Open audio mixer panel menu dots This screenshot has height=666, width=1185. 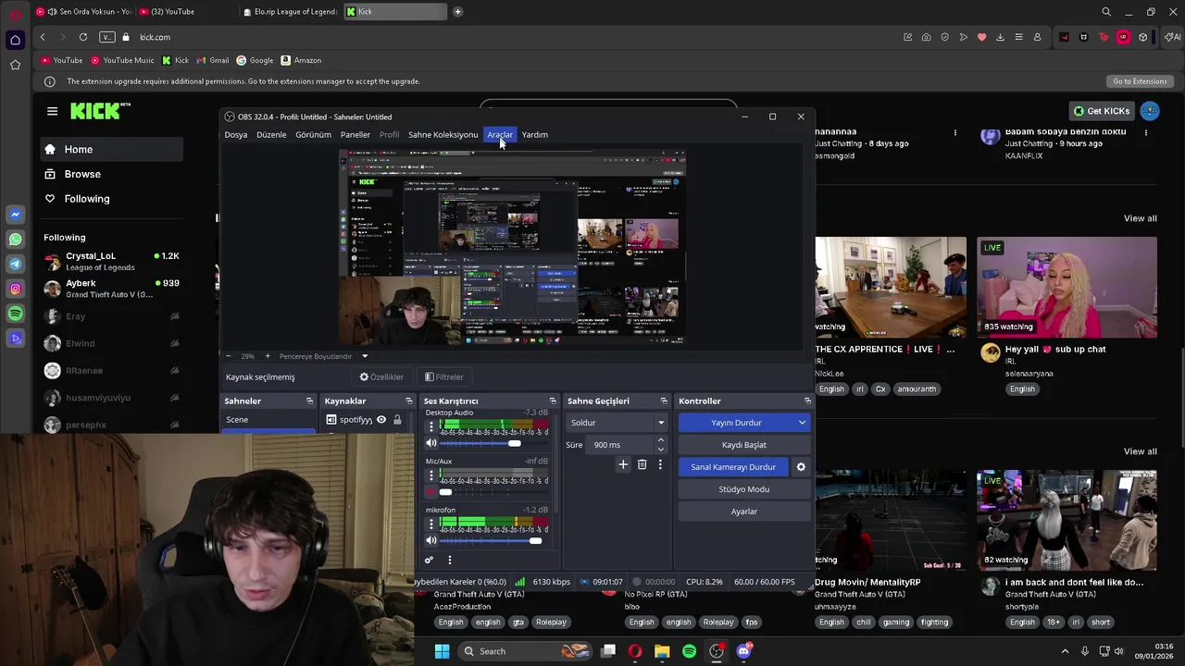(x=450, y=560)
